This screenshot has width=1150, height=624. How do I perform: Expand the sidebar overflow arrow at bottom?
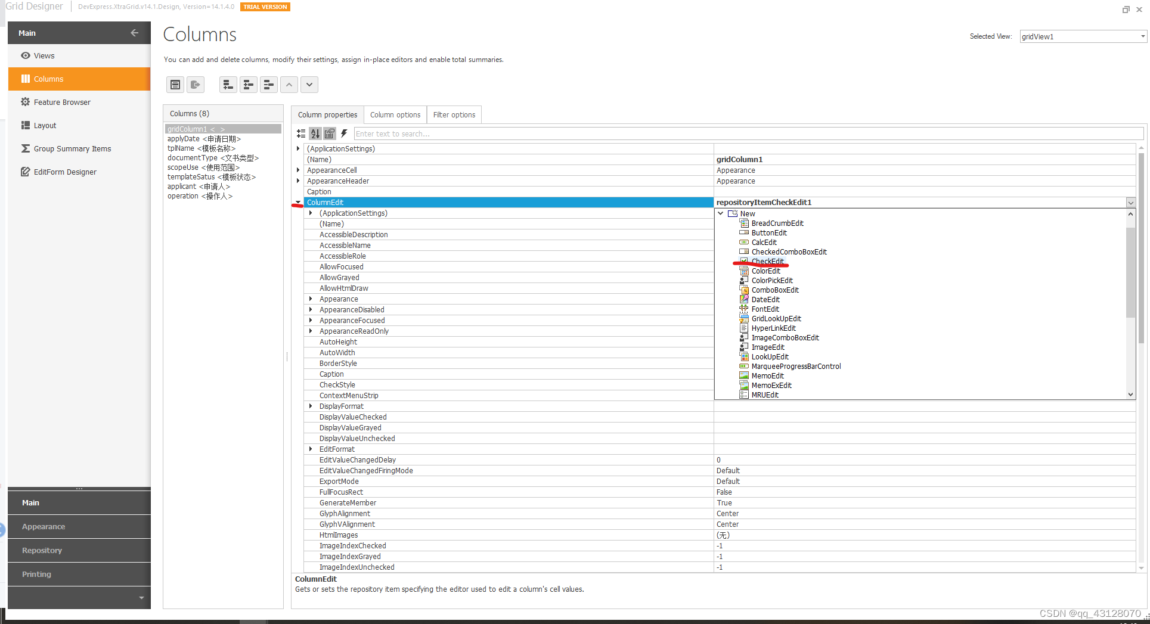pos(141,598)
